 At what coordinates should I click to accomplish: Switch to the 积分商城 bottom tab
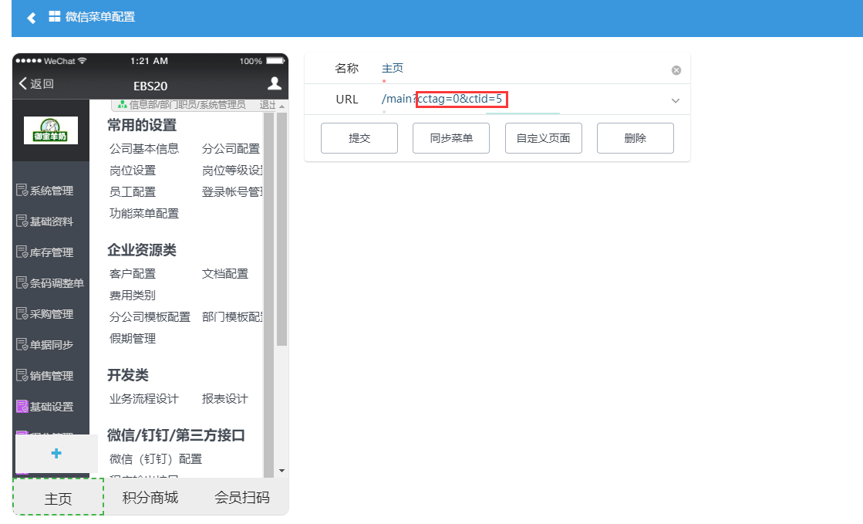(x=150, y=498)
